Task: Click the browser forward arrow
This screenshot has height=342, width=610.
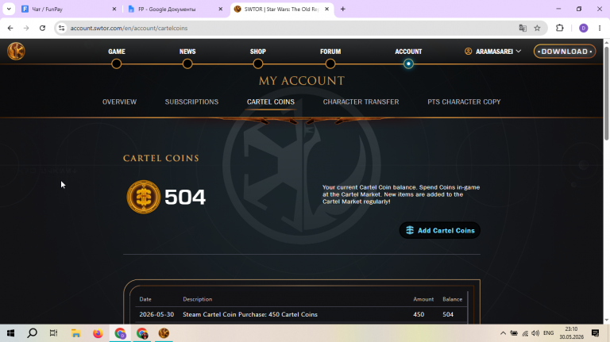Action: tap(26, 28)
